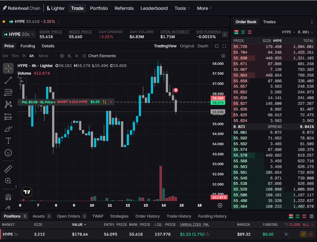Open Chart Elements menu

click(99, 56)
